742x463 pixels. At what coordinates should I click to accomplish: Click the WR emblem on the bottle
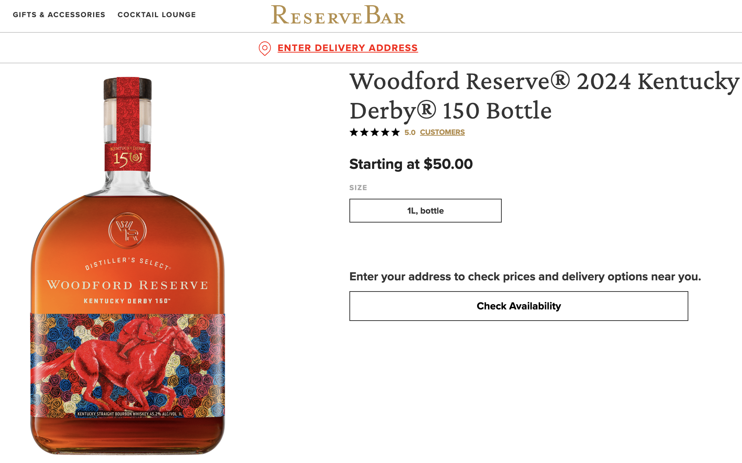click(127, 230)
